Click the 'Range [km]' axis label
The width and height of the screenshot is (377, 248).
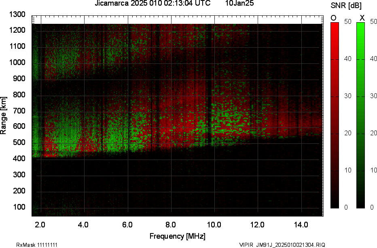(3, 116)
